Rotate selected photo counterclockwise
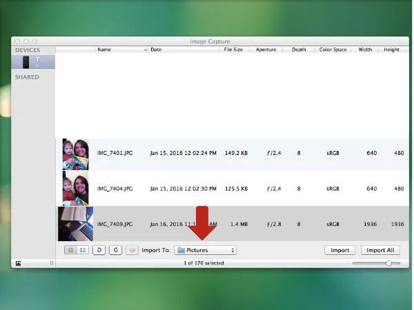This screenshot has height=310, width=414. click(99, 250)
